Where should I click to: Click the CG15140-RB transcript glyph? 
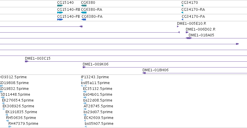[x=60, y=13]
